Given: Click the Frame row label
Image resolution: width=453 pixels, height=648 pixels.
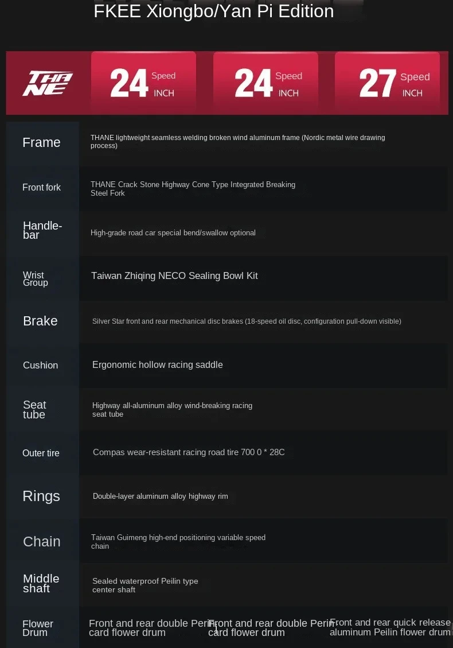Looking at the screenshot, I should click(x=41, y=142).
